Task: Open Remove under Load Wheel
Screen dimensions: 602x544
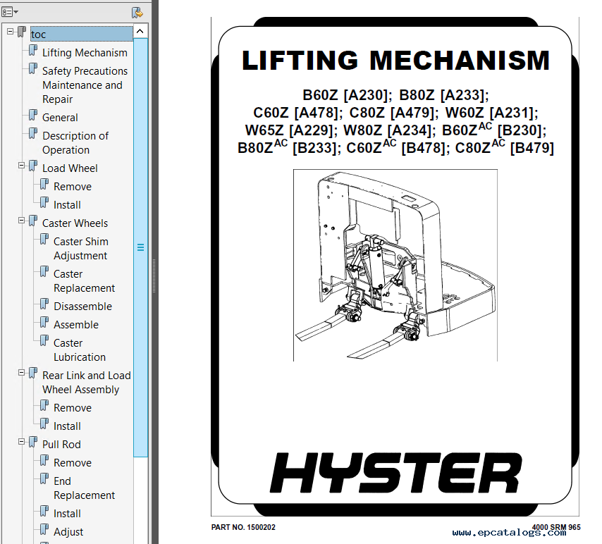Action: (x=73, y=187)
